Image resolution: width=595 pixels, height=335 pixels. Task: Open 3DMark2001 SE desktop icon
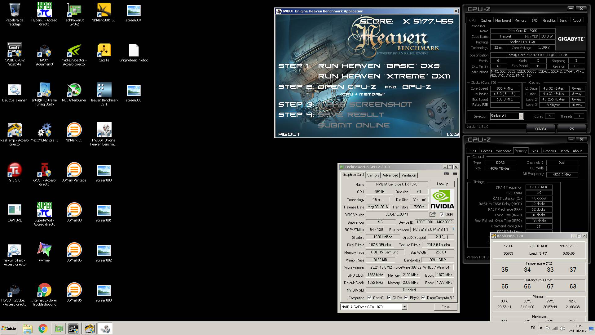click(104, 12)
